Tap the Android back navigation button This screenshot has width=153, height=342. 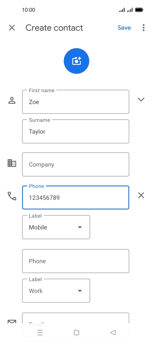[113, 332]
